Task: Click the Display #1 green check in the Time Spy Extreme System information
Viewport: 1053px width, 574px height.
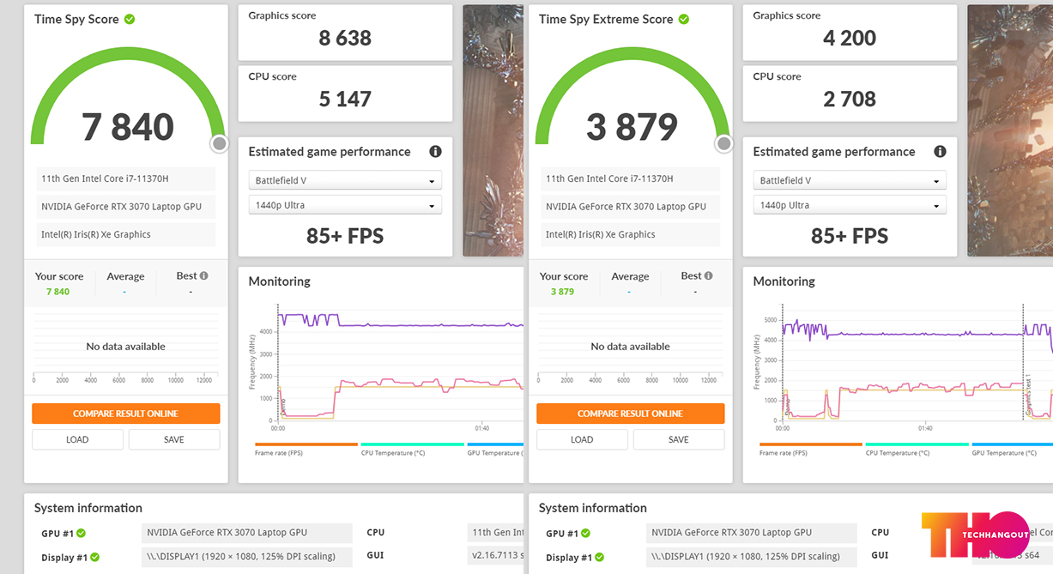Action: pyautogui.click(x=600, y=558)
